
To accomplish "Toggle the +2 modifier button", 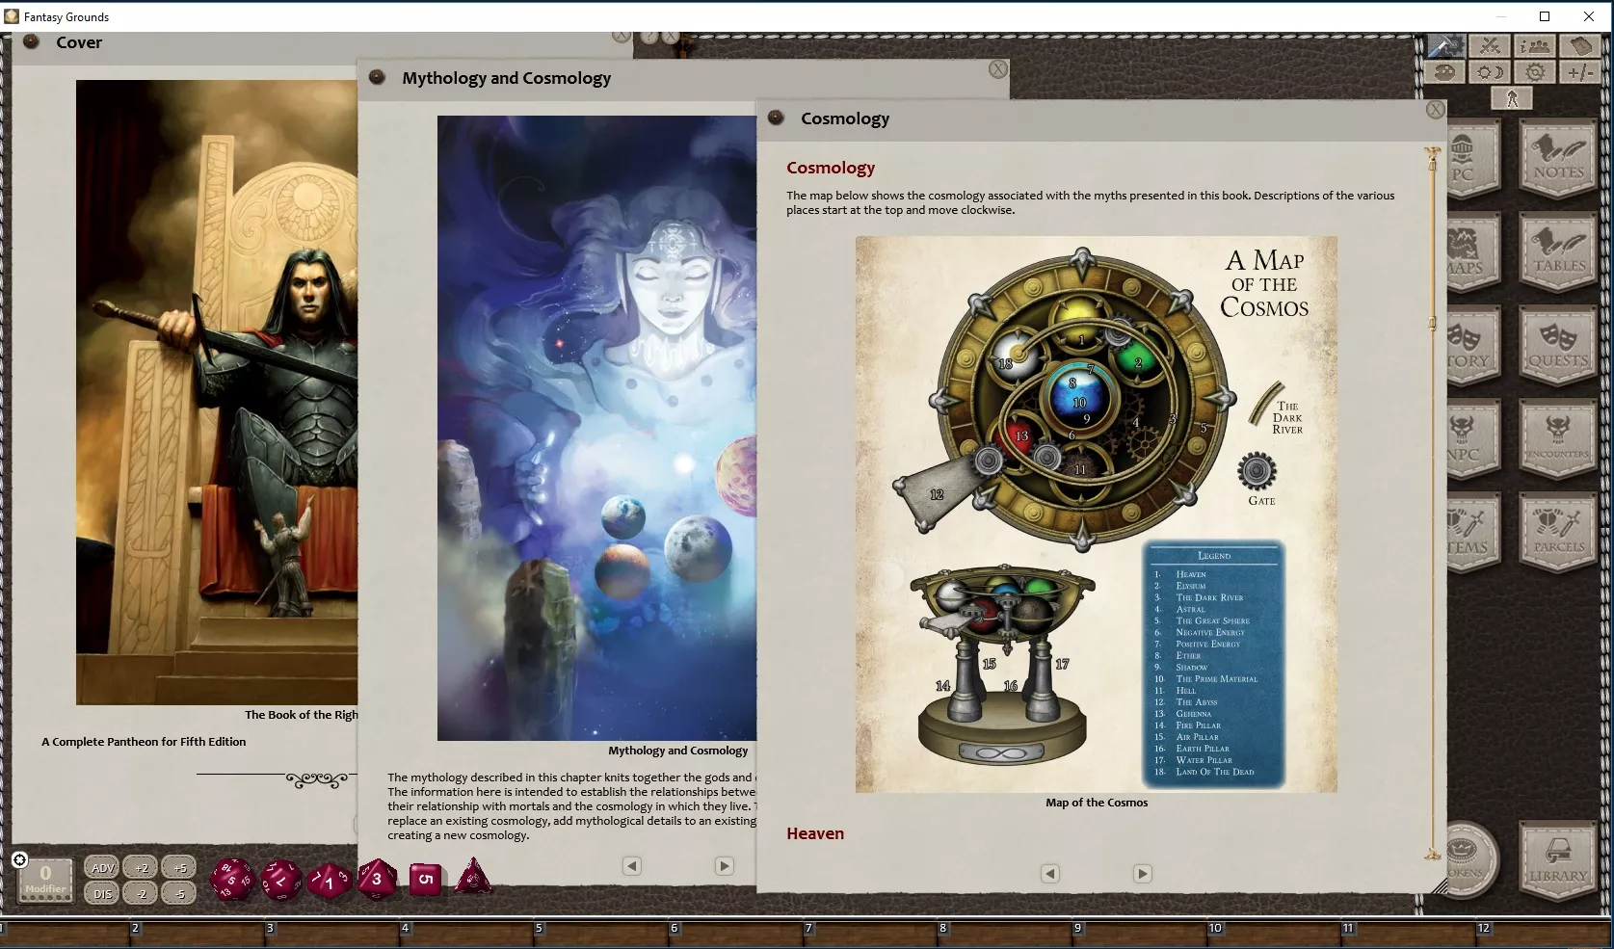I will click(142, 868).
